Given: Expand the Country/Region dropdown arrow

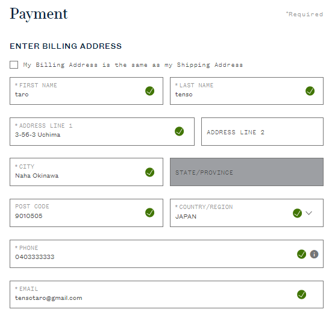Looking at the screenshot, I should click(308, 213).
